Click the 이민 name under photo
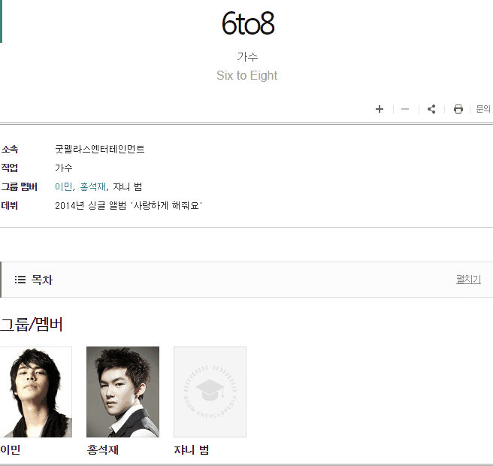The image size is (493, 466). [11, 449]
